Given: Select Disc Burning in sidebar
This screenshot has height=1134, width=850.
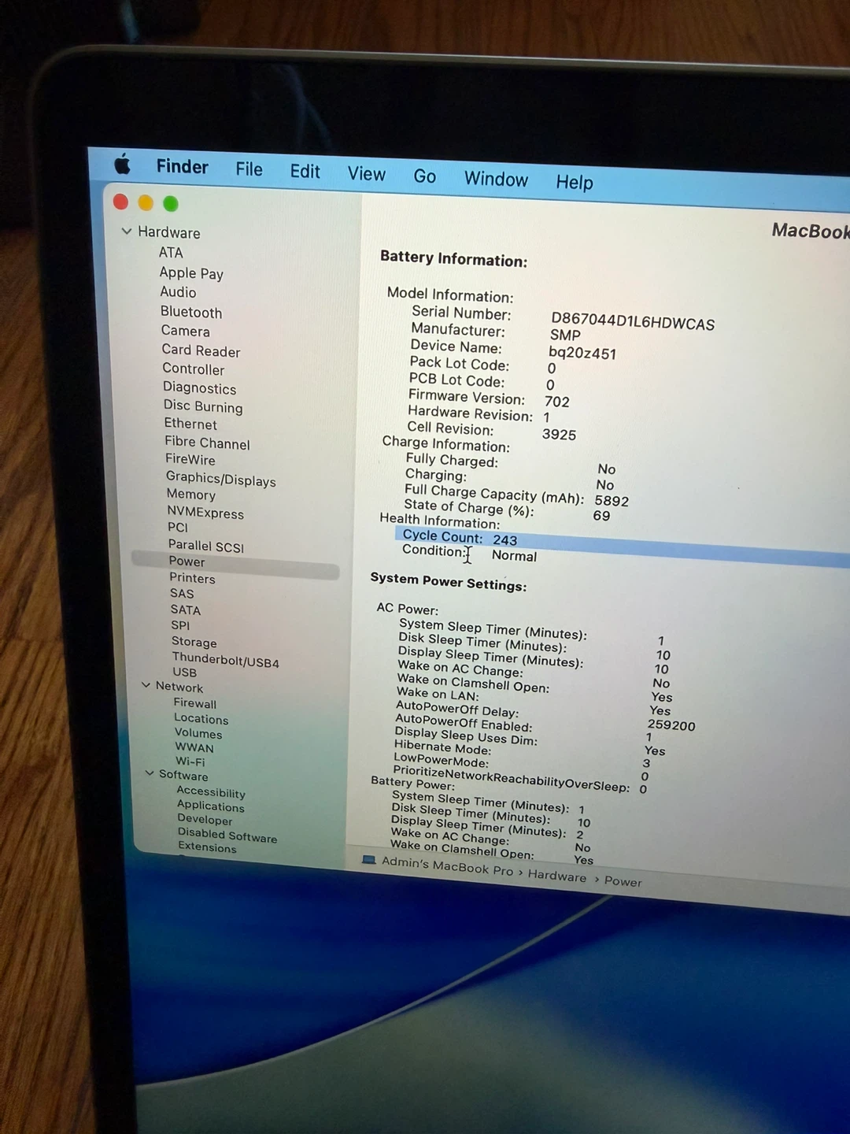Looking at the screenshot, I should click(x=203, y=406).
